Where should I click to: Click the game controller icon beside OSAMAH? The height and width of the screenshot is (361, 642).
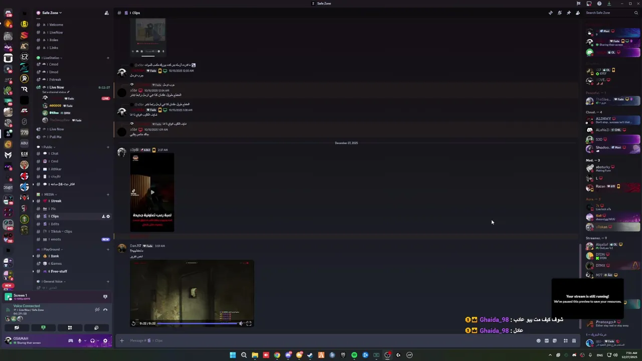tap(71, 341)
